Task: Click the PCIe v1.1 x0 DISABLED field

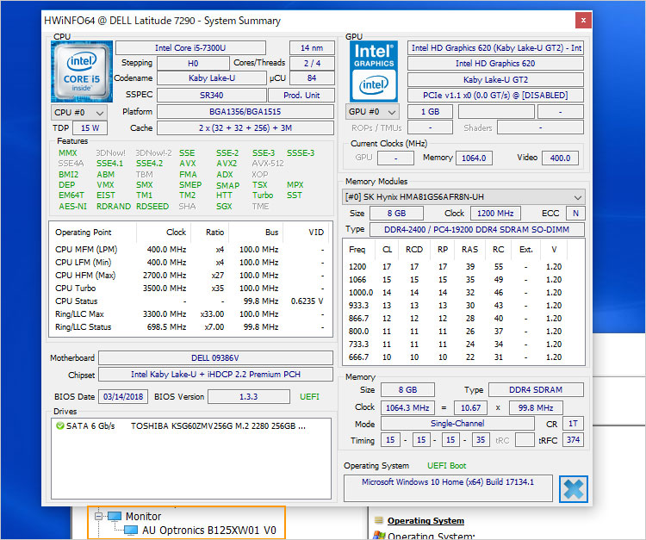Action: pos(495,95)
